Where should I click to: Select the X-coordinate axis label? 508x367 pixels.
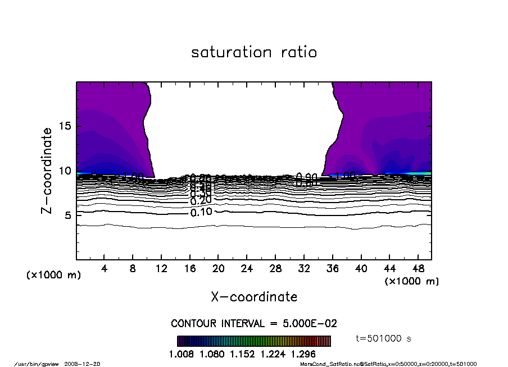(254, 296)
